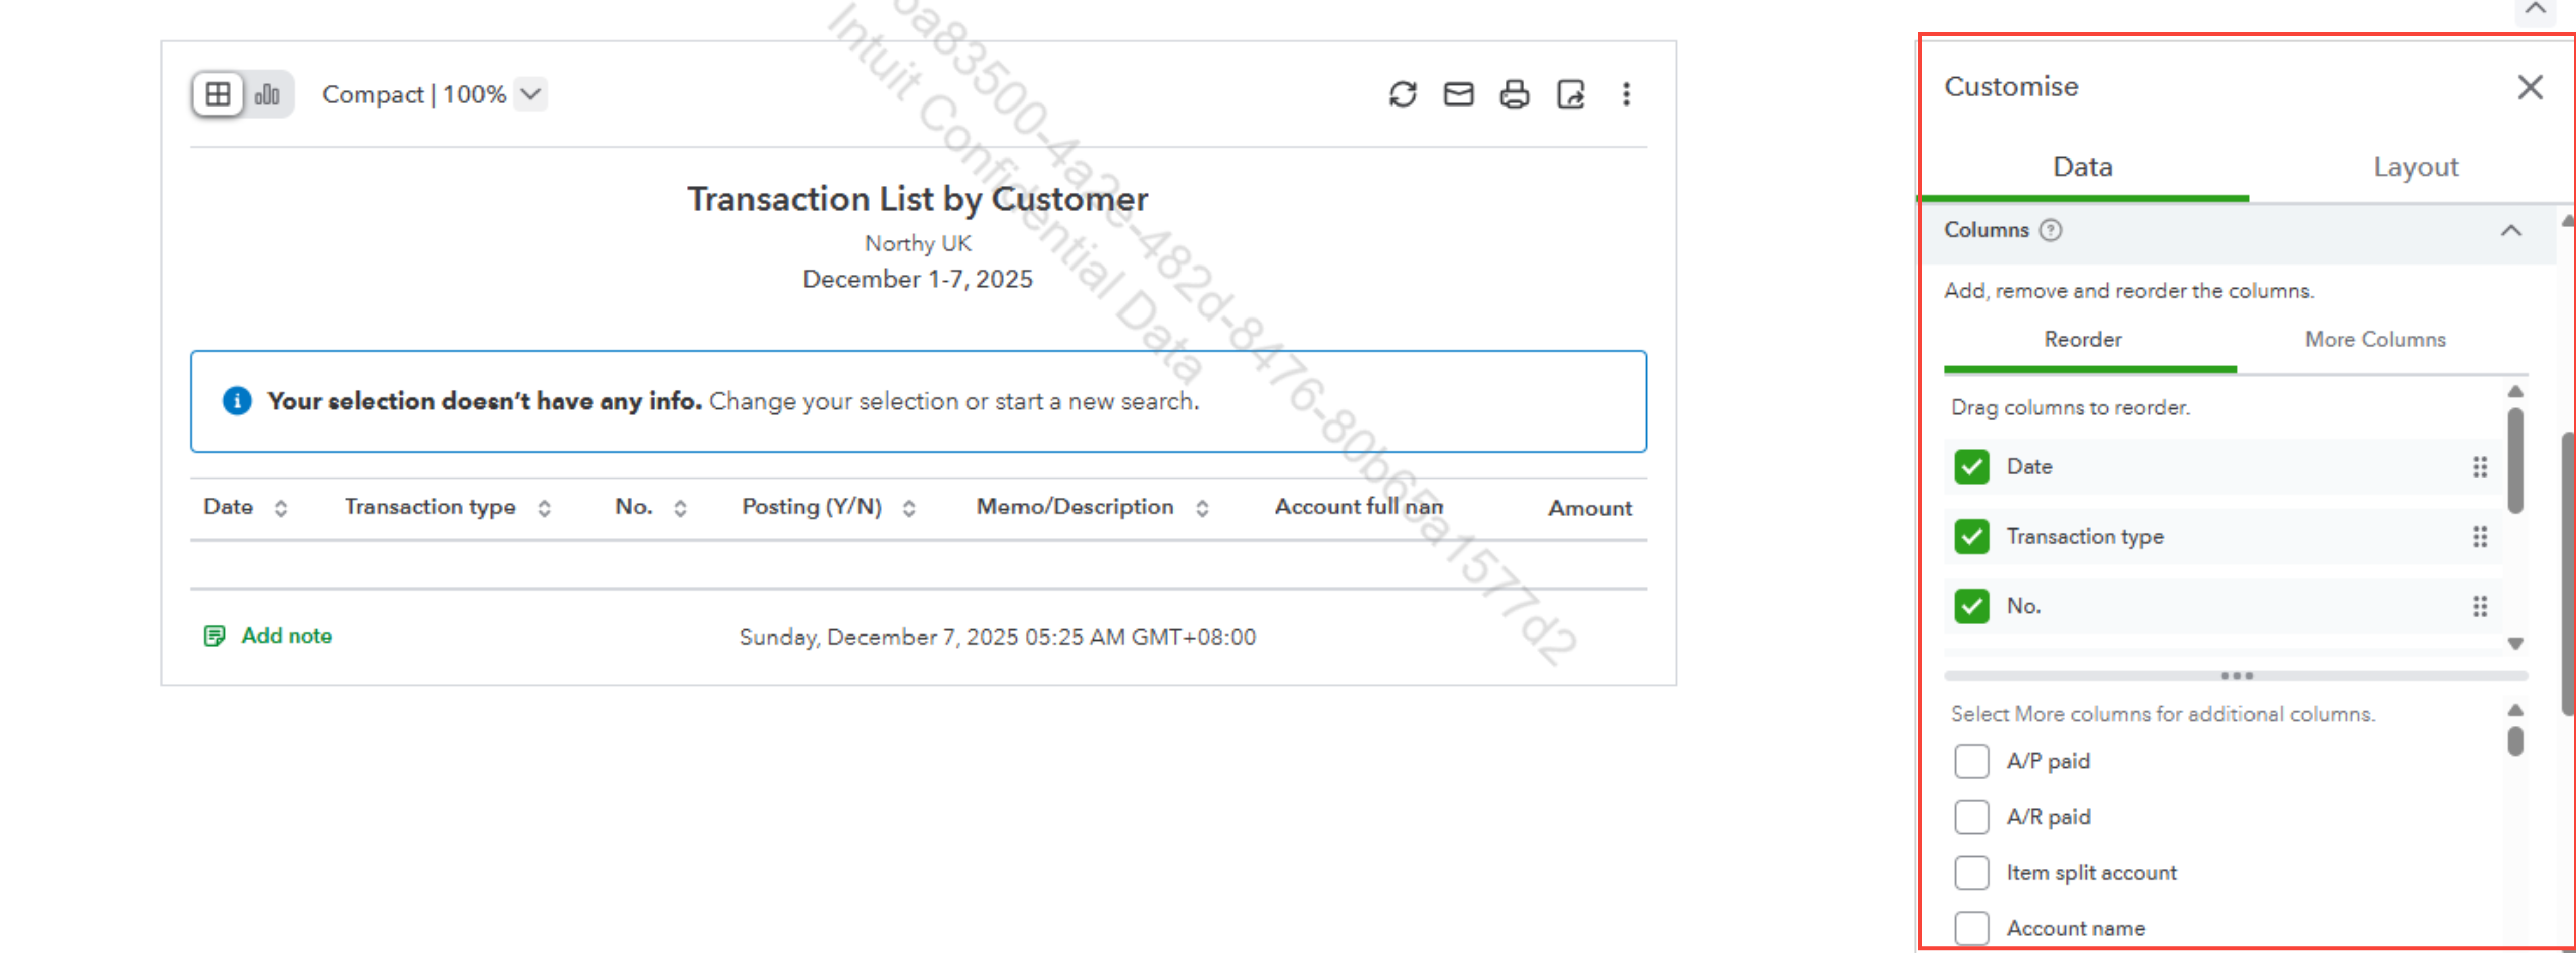Switch to the Layout tab
Image resolution: width=2576 pixels, height=953 pixels.
(2415, 167)
